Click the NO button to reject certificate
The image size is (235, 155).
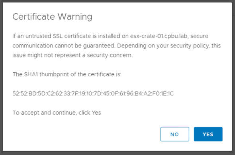175,134
